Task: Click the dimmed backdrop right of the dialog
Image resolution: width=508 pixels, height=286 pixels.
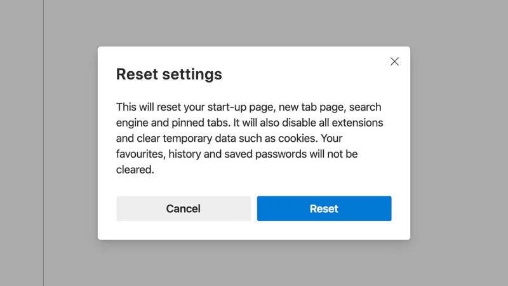Action: tap(458, 143)
